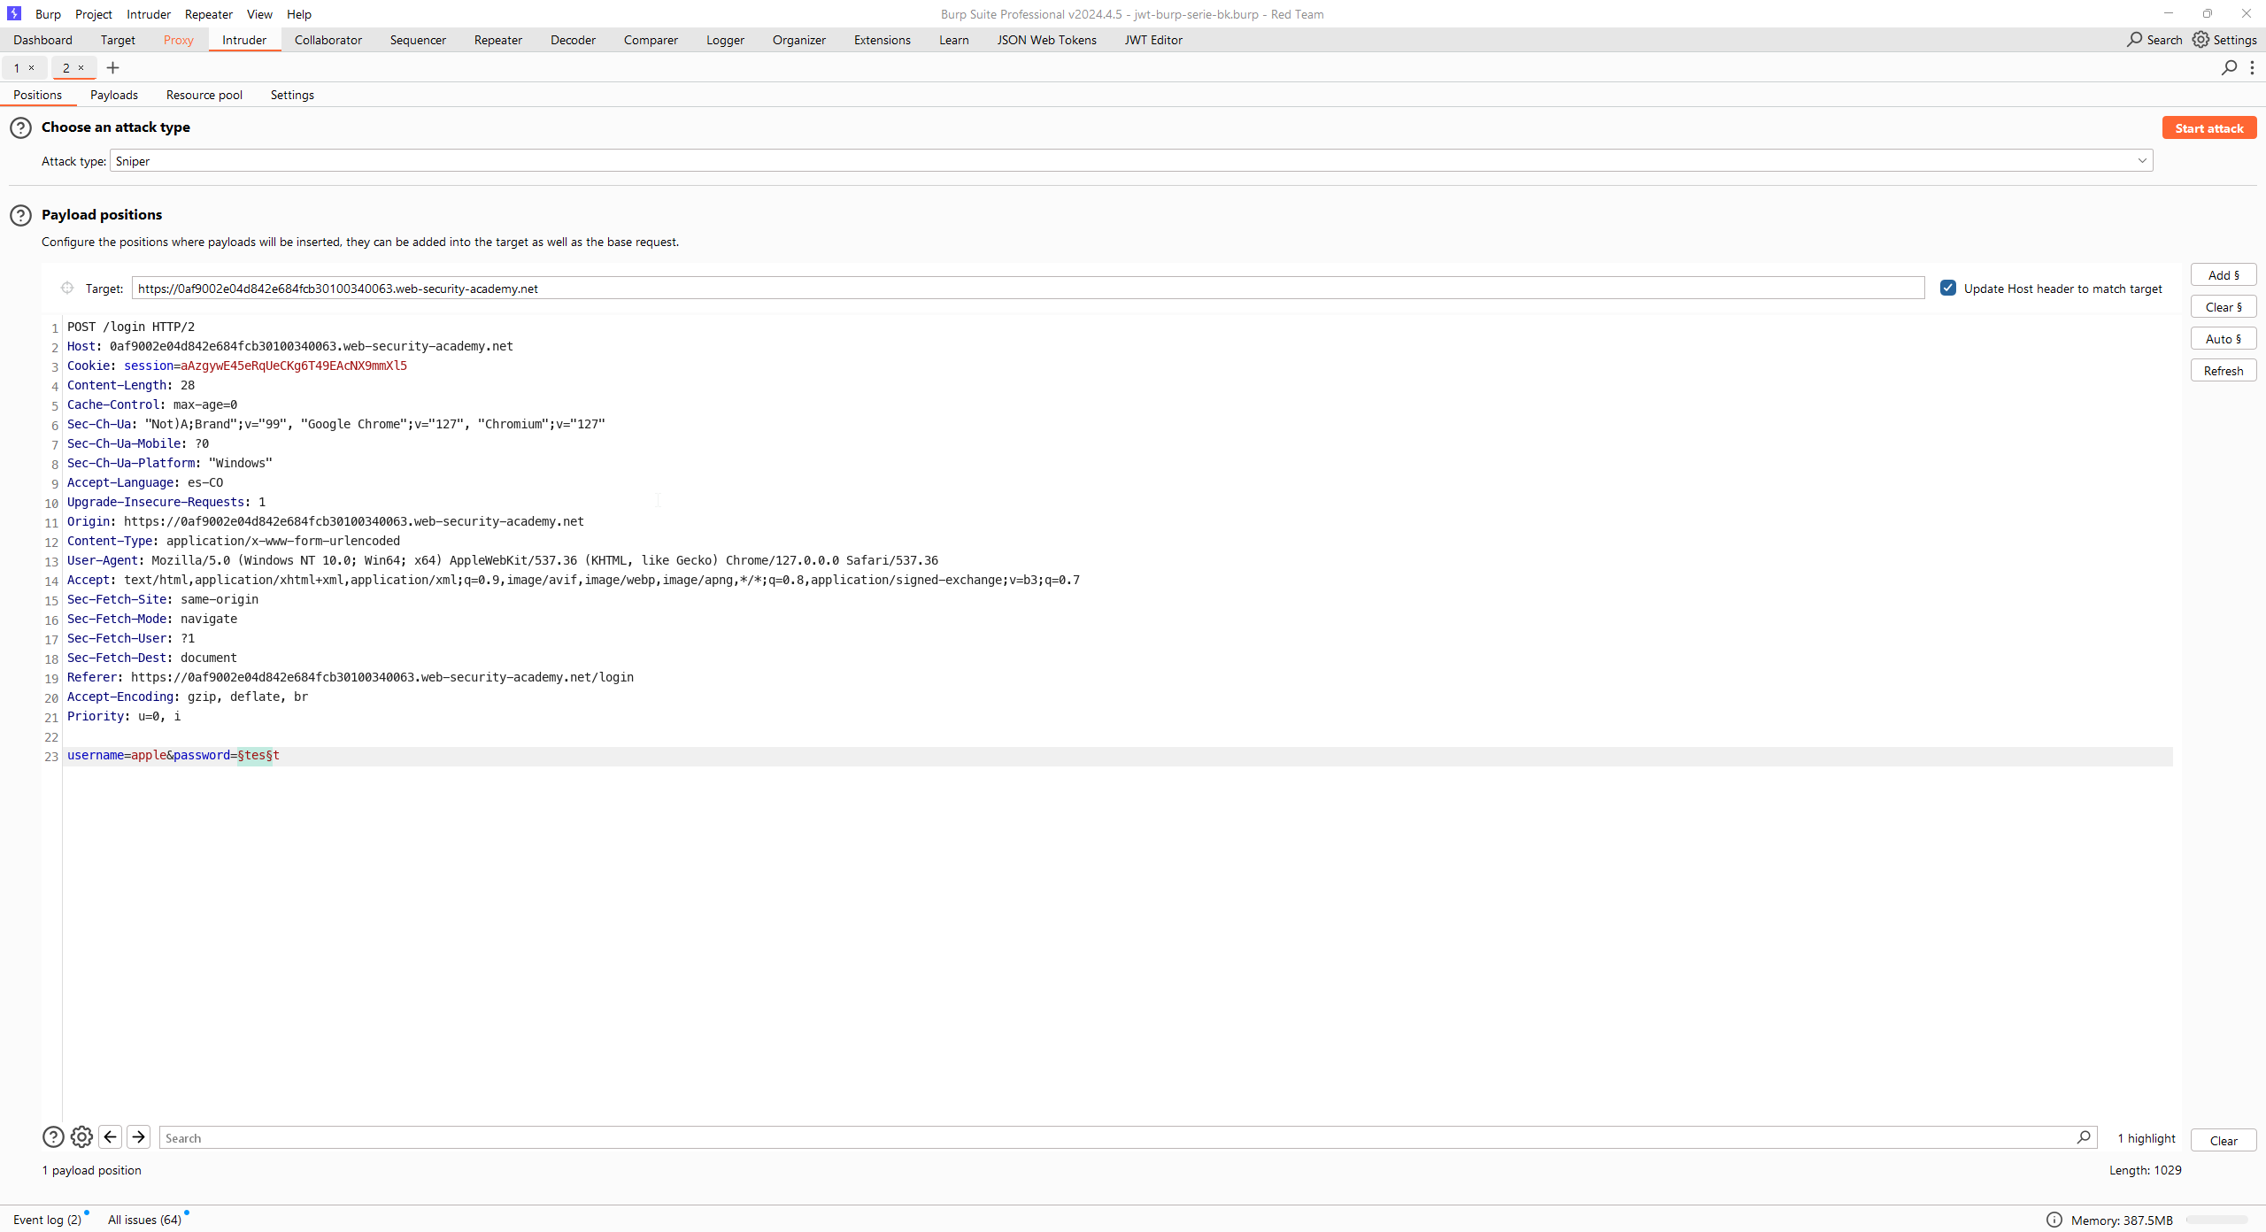2266x1232 pixels.
Task: Open All issues (64) in status bar
Action: pyautogui.click(x=145, y=1220)
